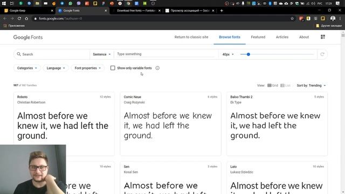
Task: Click the search magnifier icon
Action: tap(19, 54)
